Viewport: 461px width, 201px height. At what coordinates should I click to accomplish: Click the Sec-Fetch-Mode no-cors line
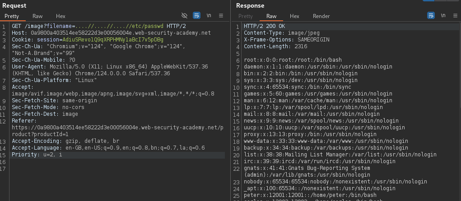tap(48, 107)
